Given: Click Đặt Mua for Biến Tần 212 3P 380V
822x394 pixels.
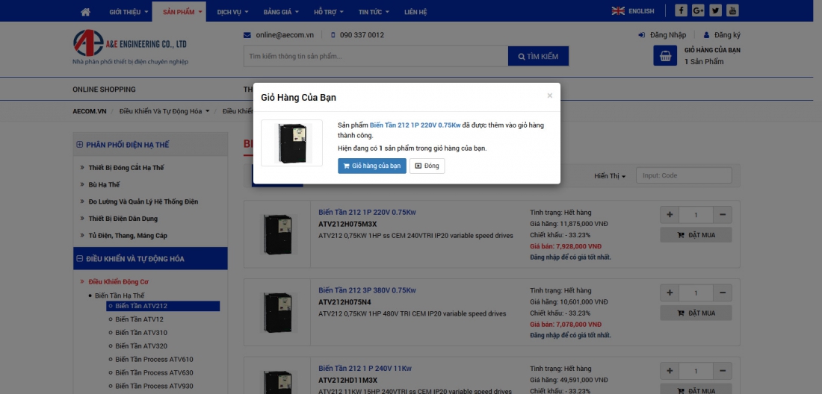Looking at the screenshot, I should pos(696,313).
